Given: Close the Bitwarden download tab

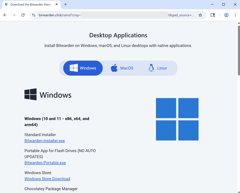Looking at the screenshot, I should pos(57,5).
